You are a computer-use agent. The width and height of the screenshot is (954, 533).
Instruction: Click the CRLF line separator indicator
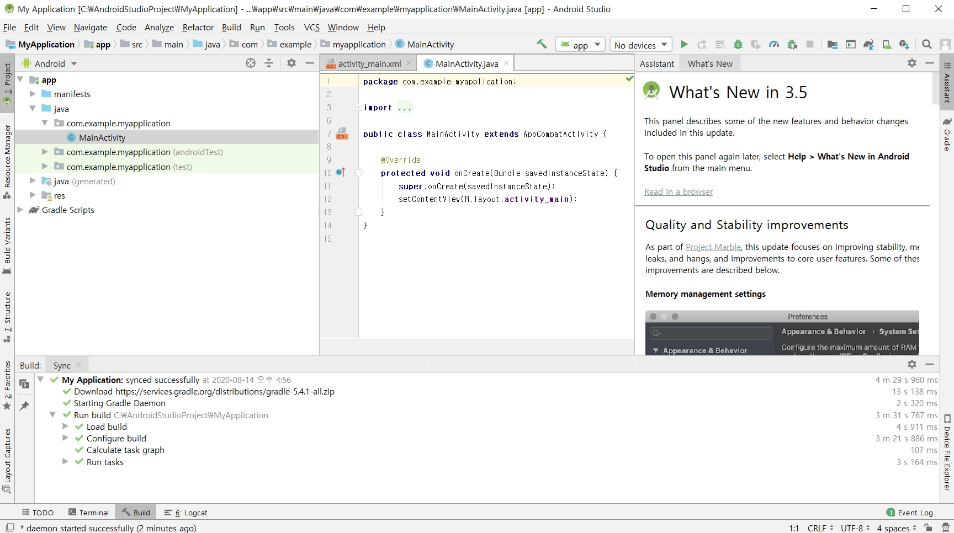coord(820,528)
